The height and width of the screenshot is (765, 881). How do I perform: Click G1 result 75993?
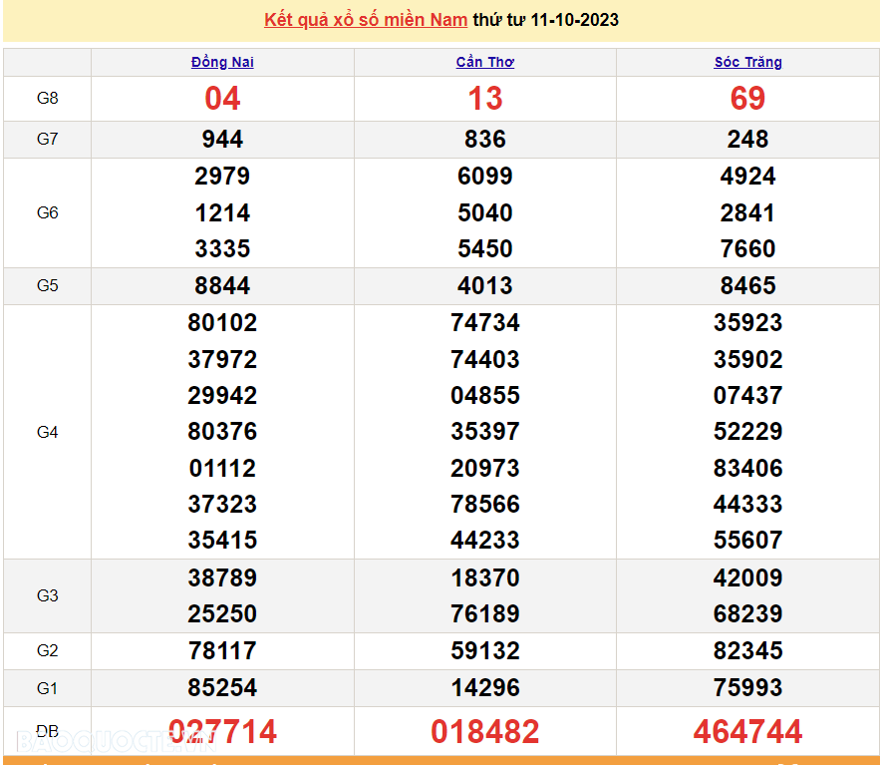[x=747, y=687]
